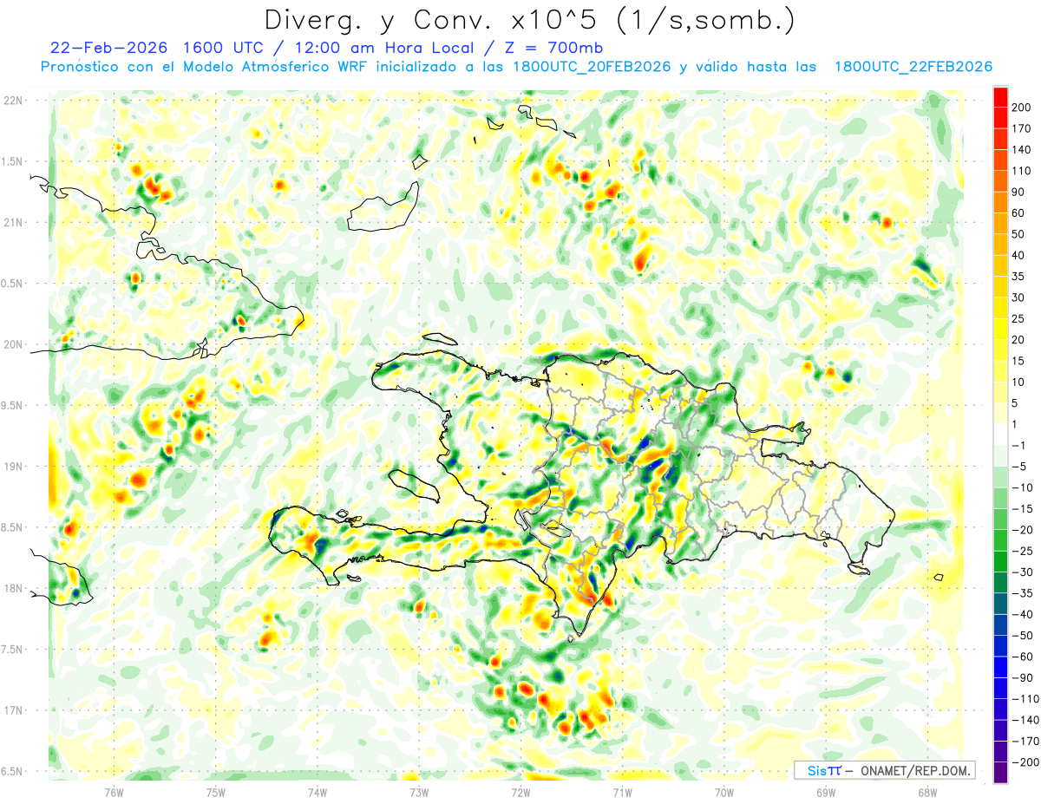Click the "0.5N" latitude axis label

point(12,284)
